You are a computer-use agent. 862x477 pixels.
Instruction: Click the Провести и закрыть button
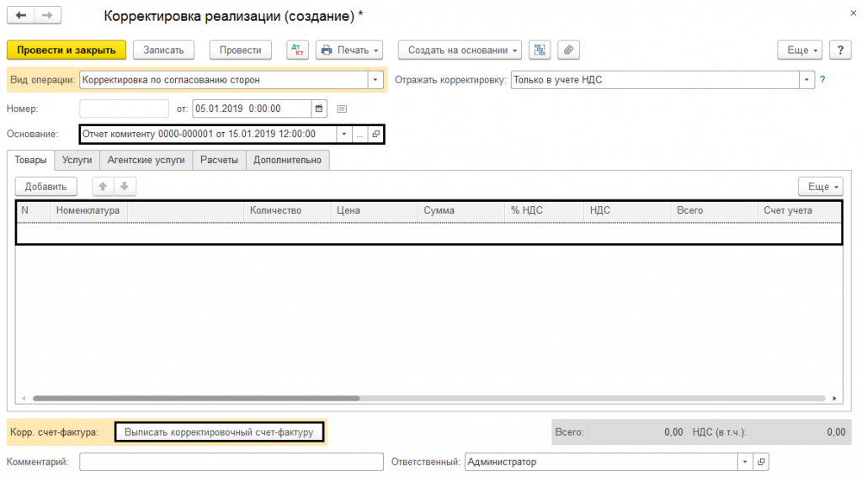(x=67, y=50)
